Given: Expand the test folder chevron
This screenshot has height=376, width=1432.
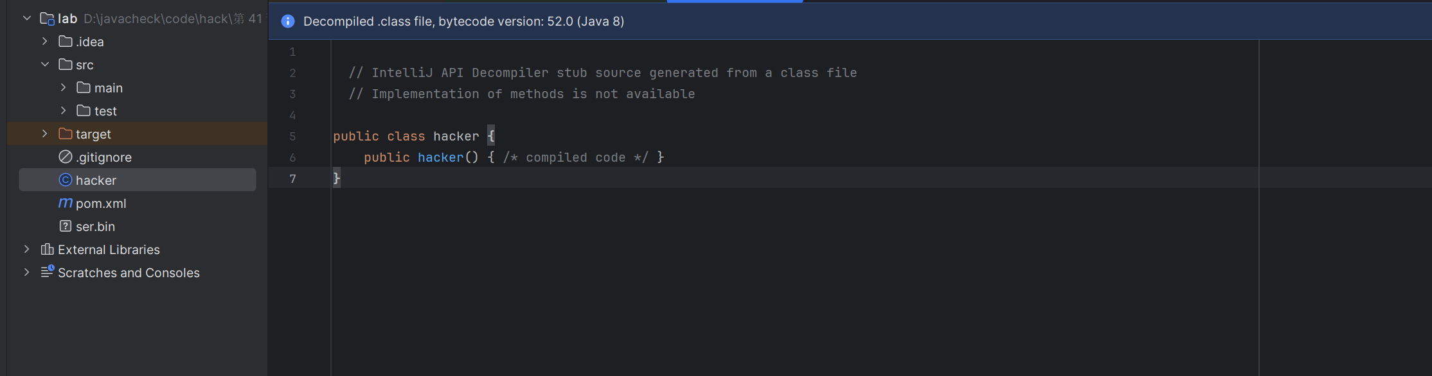Looking at the screenshot, I should (63, 111).
